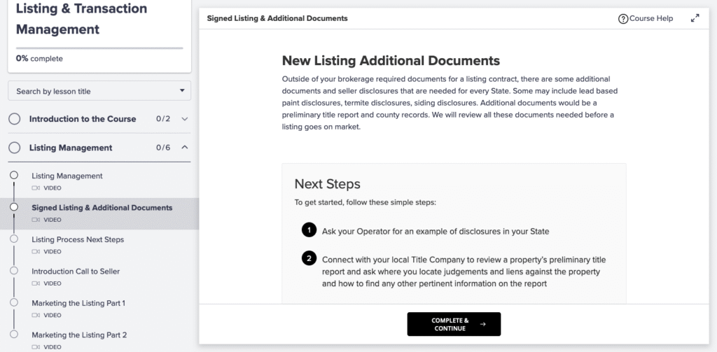Image resolution: width=717 pixels, height=352 pixels.
Task: Click video icon under Listing Process Next Steps
Action: point(36,251)
